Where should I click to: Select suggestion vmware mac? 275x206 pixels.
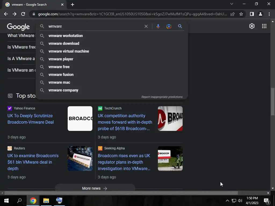(x=112, y=82)
